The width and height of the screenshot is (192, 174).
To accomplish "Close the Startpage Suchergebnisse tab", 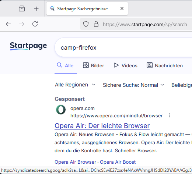I will (122, 8).
